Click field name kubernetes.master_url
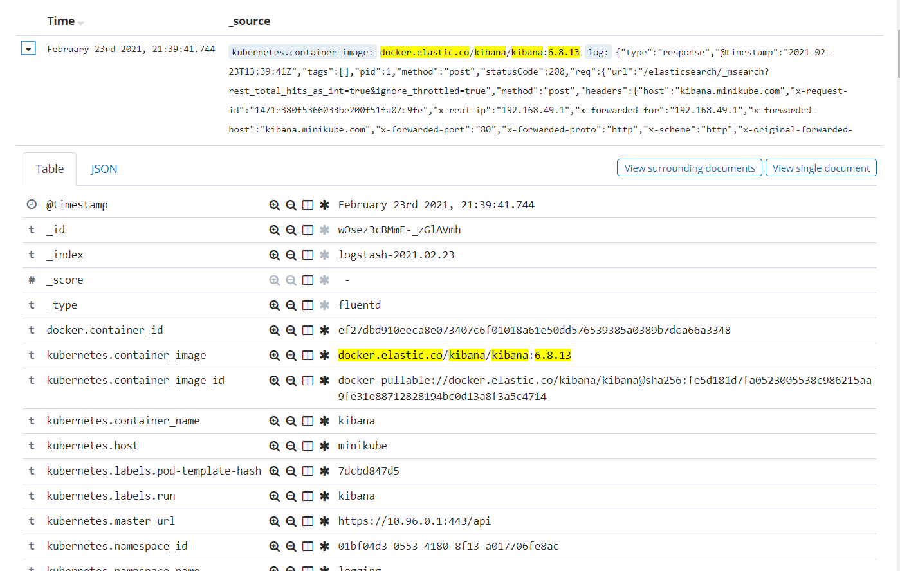 [111, 521]
